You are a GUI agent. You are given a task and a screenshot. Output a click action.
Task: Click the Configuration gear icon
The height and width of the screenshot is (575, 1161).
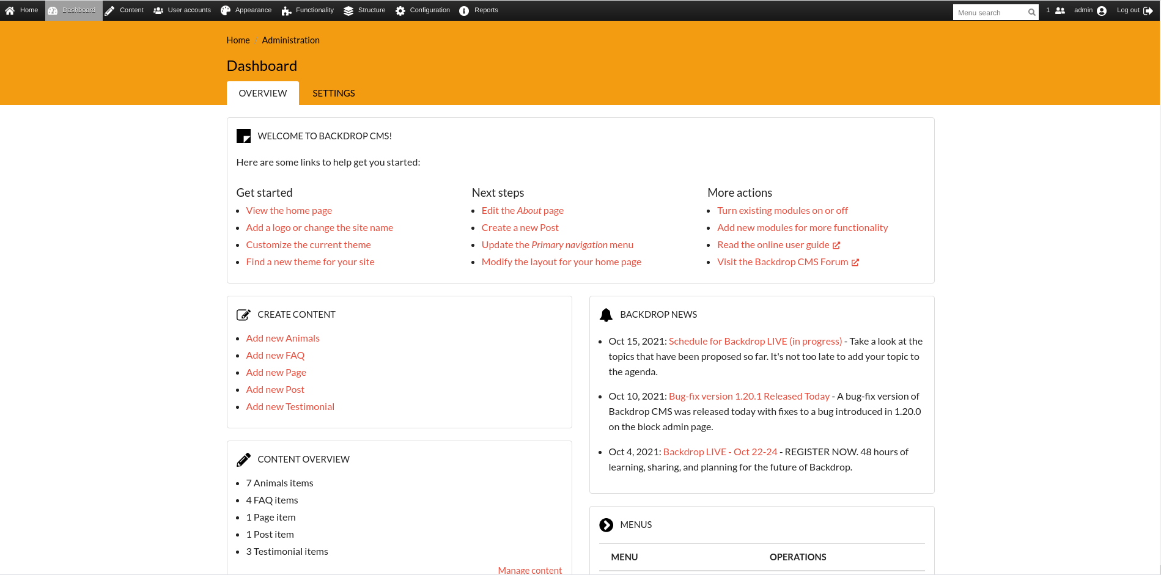[x=400, y=10]
